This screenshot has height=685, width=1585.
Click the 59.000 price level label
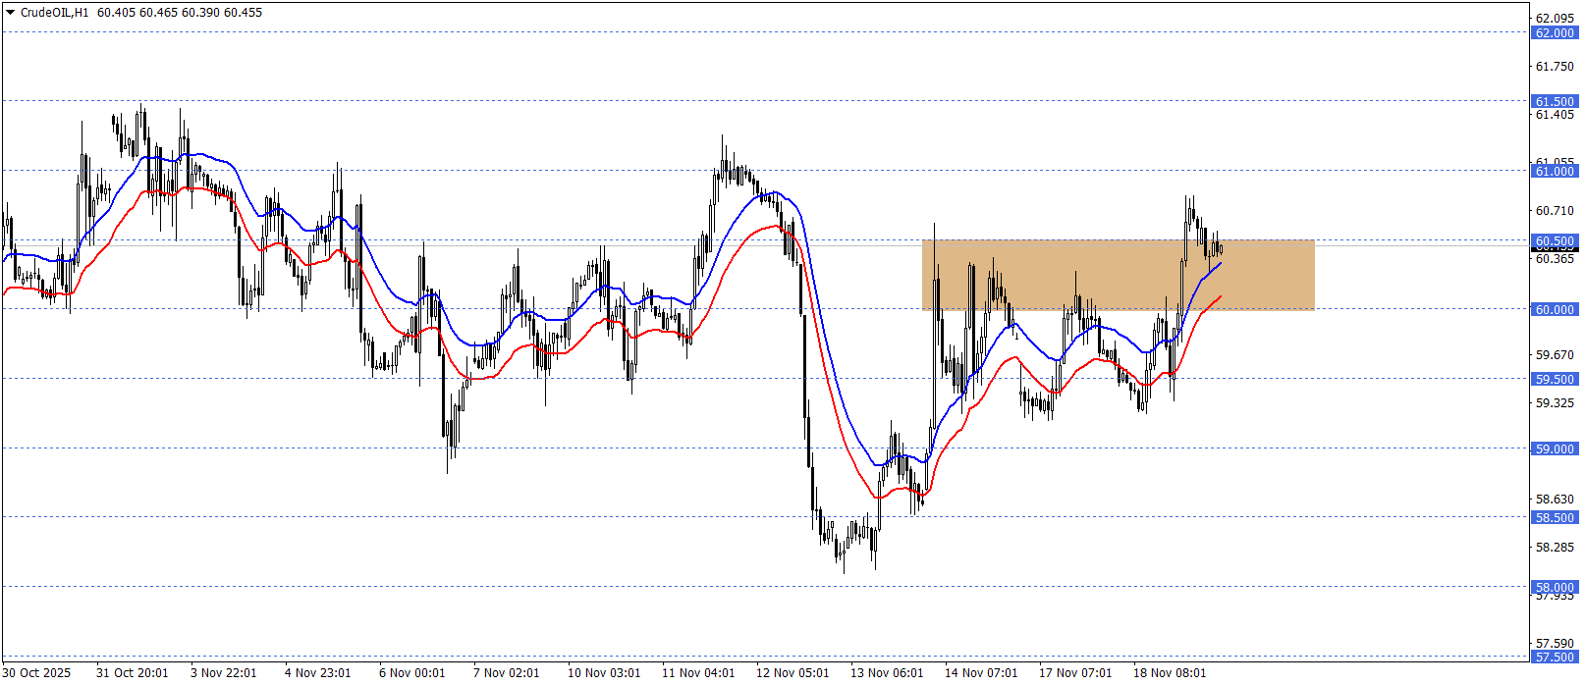(x=1555, y=448)
